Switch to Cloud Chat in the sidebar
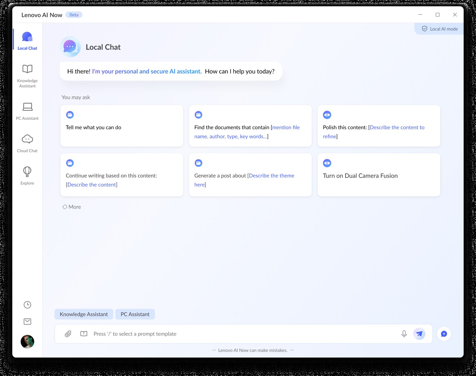 click(27, 143)
